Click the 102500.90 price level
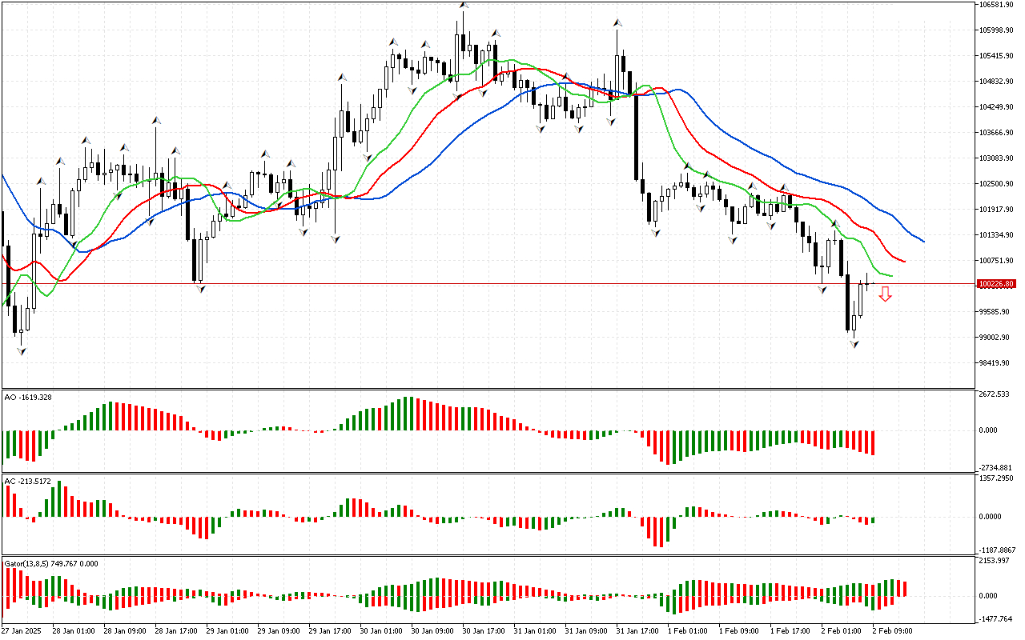The width and height of the screenshot is (1025, 640). (997, 184)
